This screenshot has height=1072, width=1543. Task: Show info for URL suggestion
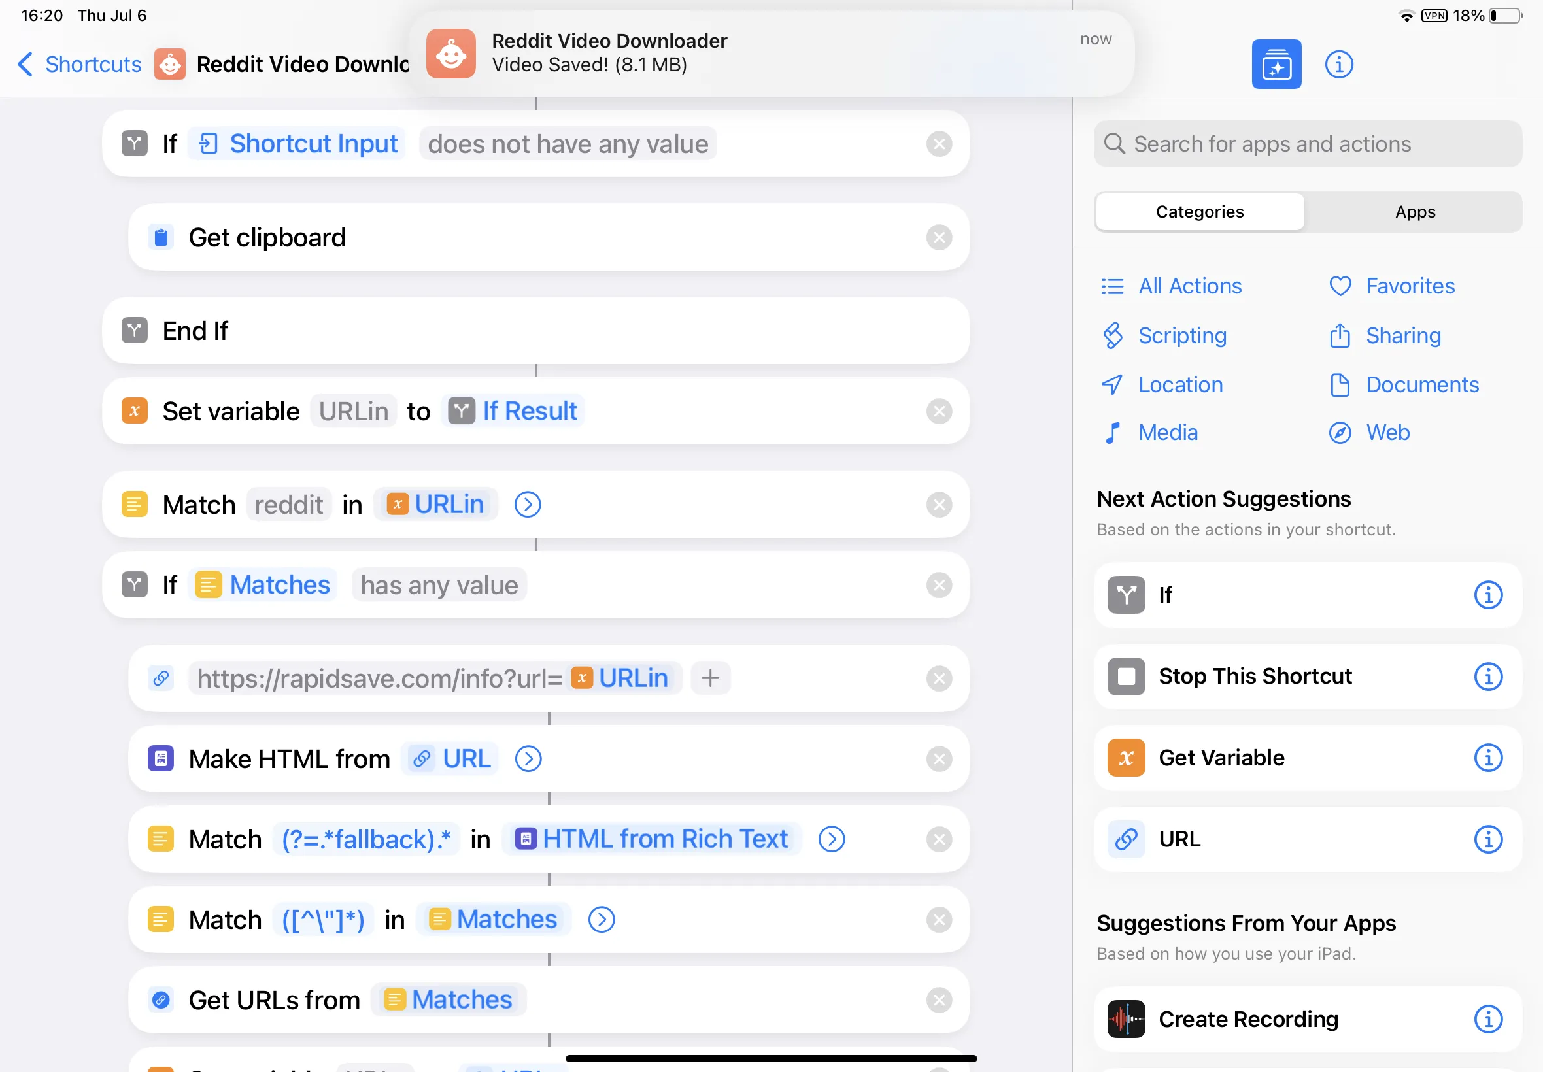[x=1488, y=839]
